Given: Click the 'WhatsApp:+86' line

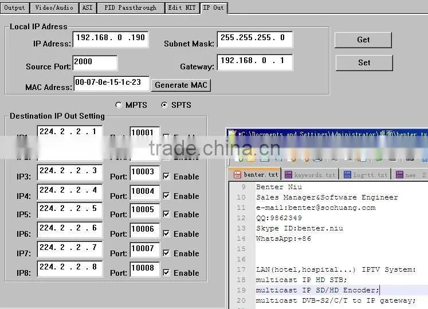Looking at the screenshot, I should (x=284, y=238).
